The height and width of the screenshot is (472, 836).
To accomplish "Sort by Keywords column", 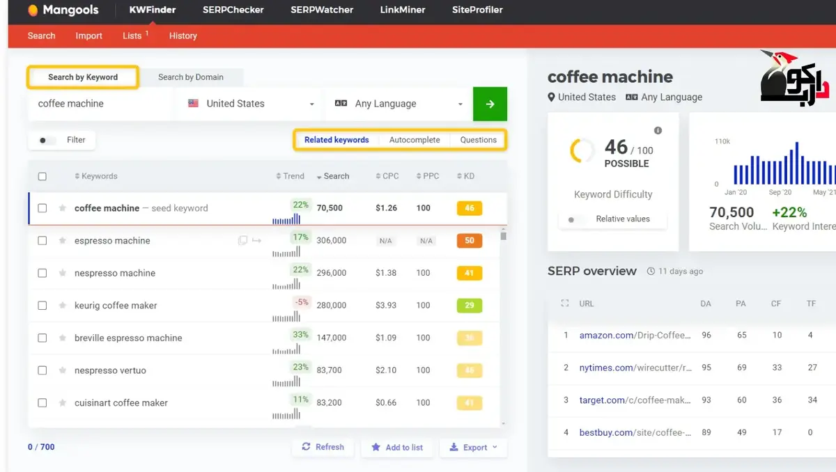I will [x=96, y=176].
